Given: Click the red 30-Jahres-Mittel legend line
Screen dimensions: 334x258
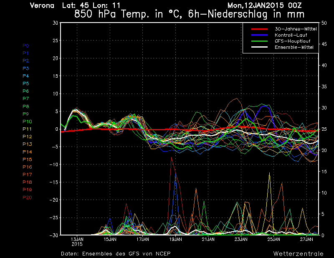Looking at the screenshot, I should coord(259,29).
